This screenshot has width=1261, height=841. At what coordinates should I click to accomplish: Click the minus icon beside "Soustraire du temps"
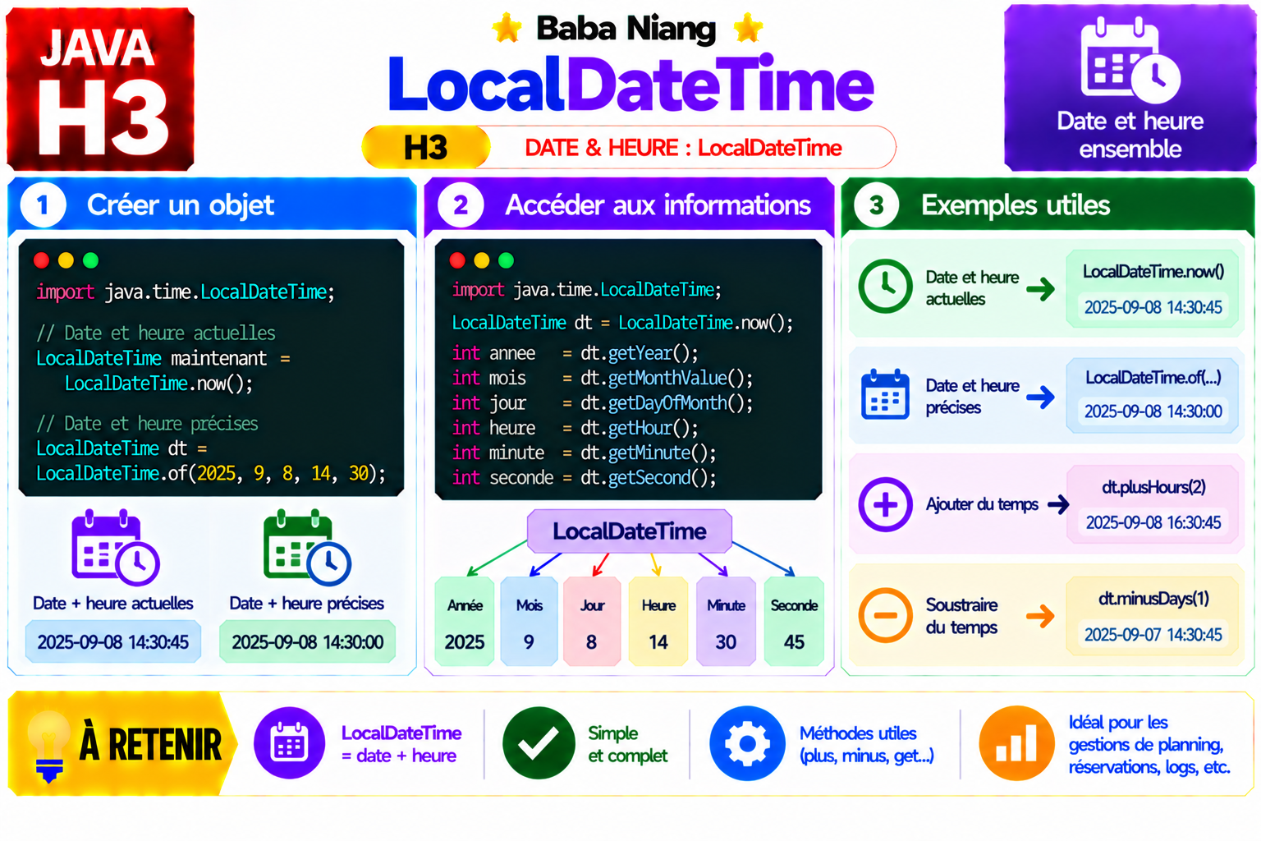(x=885, y=615)
